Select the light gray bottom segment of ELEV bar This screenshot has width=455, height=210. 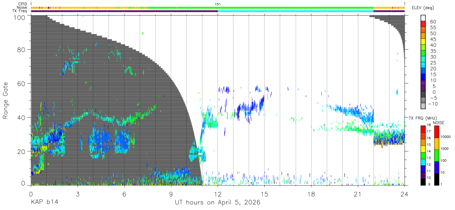423,106
